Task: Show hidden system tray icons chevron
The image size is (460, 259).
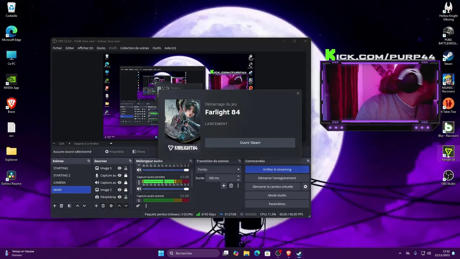Action: tap(400, 253)
